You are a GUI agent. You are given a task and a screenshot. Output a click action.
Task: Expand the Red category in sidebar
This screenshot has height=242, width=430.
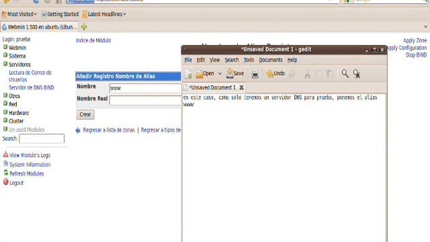pos(13,104)
